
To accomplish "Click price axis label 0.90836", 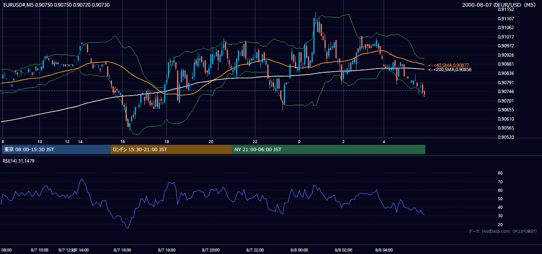I will pos(506,73).
